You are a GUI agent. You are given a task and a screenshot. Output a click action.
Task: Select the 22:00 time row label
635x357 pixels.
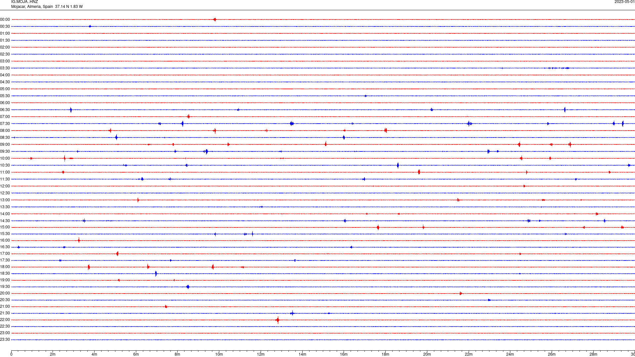point(5,320)
